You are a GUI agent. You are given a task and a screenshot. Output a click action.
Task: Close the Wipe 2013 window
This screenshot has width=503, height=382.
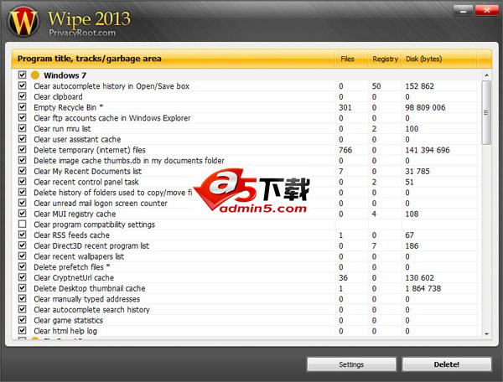point(486,10)
